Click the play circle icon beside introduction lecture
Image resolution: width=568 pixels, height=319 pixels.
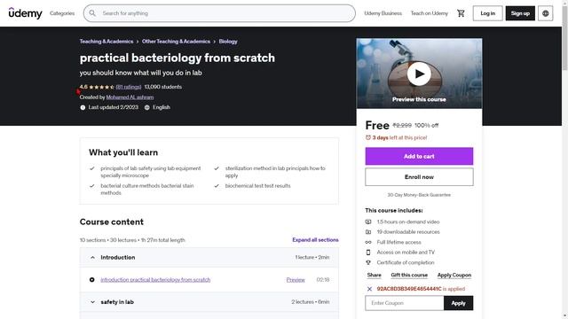pyautogui.click(x=92, y=280)
